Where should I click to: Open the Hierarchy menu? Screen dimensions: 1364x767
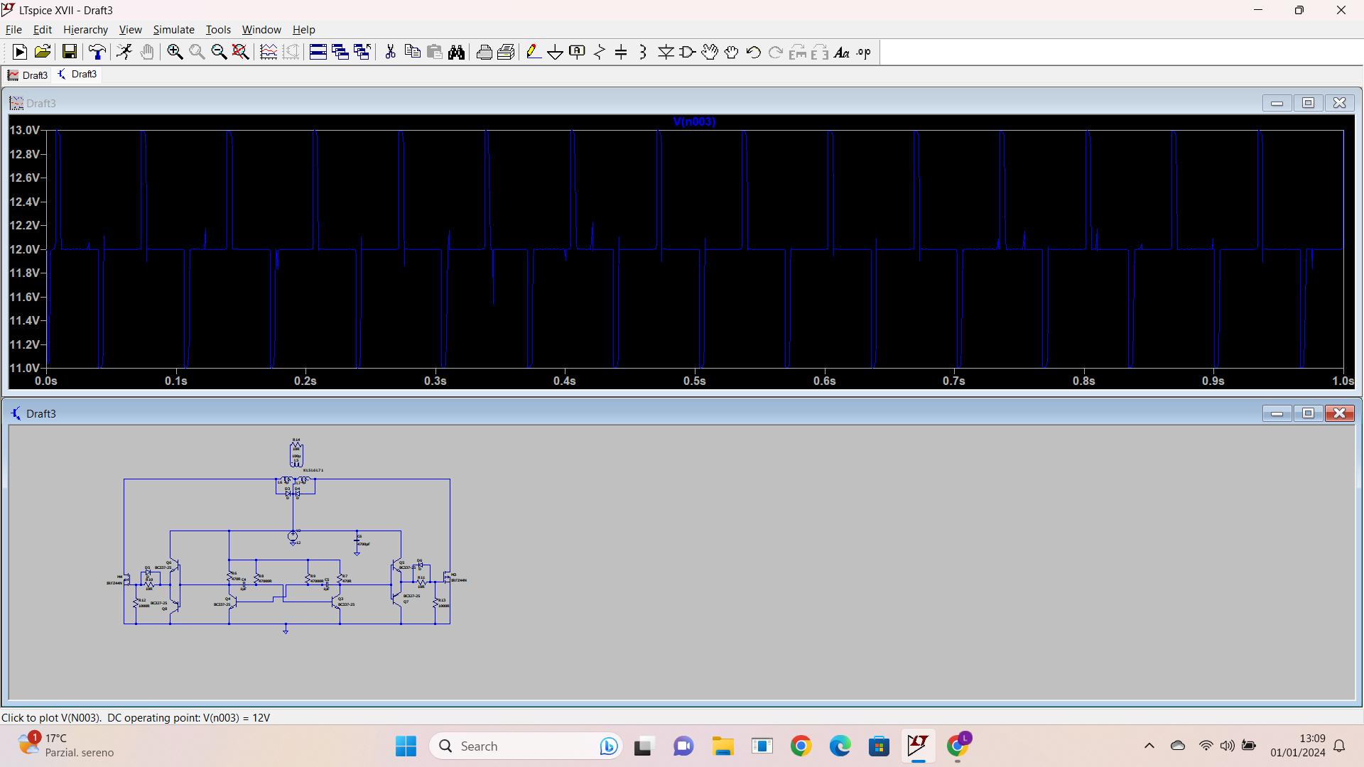(x=85, y=30)
